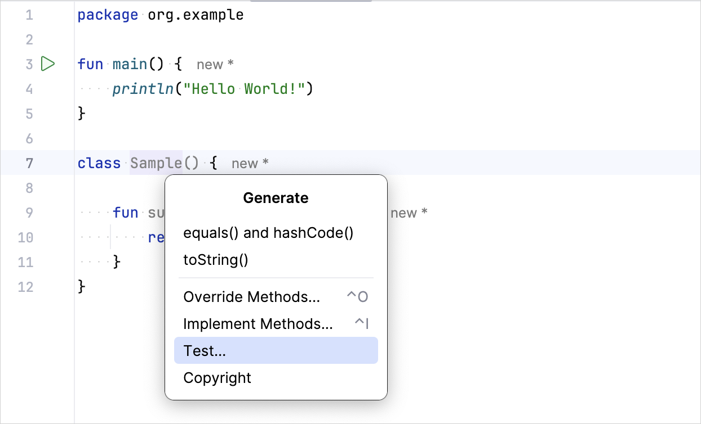Image resolution: width=701 pixels, height=424 pixels.
Task: Click the Generate popup title
Action: tap(276, 198)
